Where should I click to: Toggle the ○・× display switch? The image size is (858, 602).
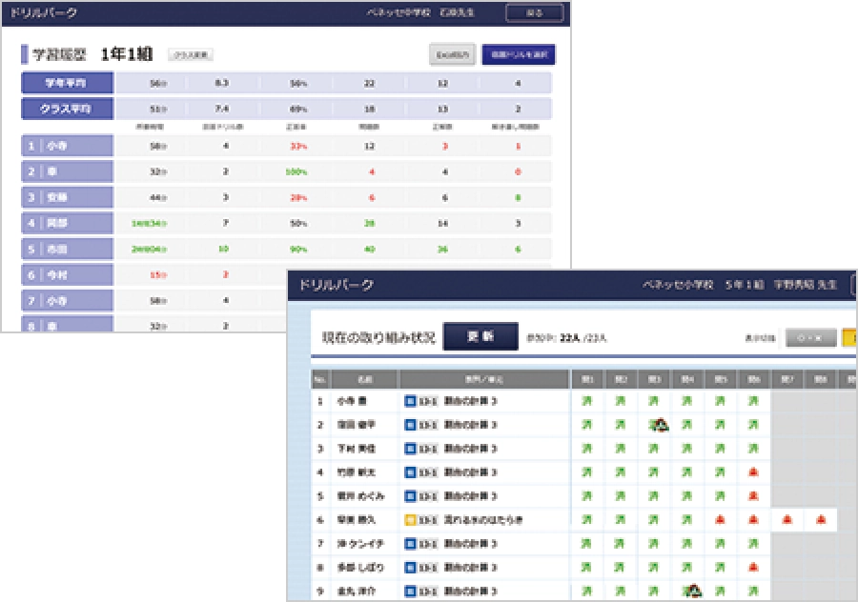coord(809,338)
